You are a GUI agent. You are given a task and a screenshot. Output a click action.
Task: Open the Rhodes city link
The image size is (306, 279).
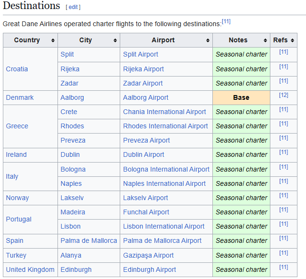pos(72,126)
